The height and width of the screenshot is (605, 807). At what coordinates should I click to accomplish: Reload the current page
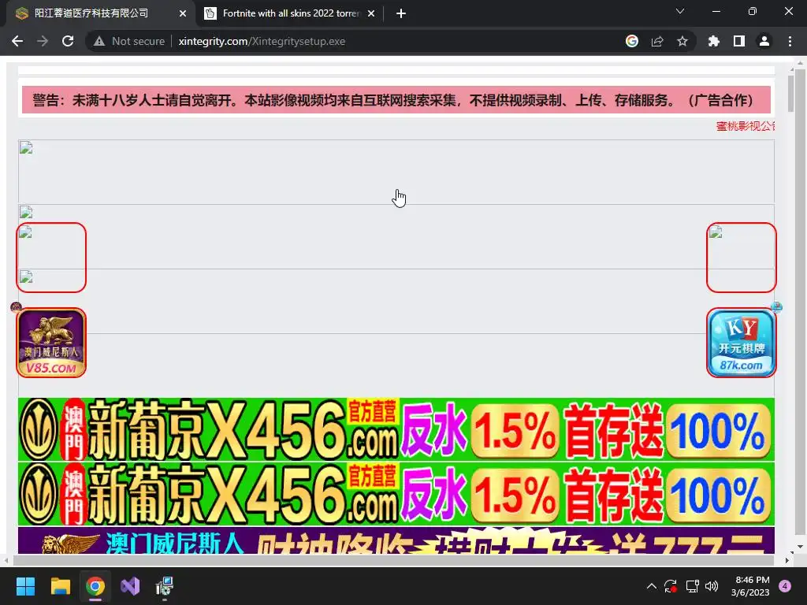click(68, 41)
